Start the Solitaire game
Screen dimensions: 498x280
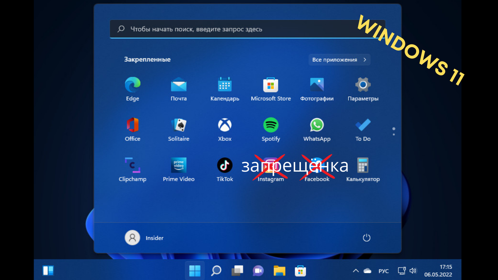[178, 129]
